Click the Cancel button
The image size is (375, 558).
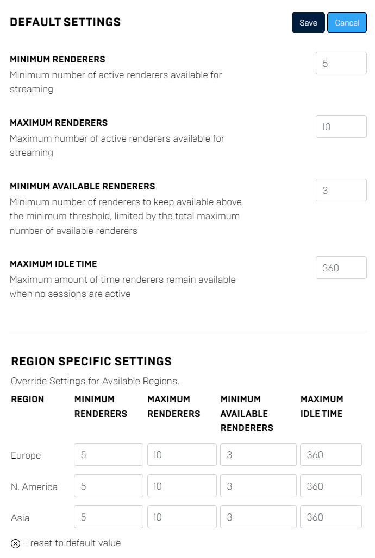(347, 22)
